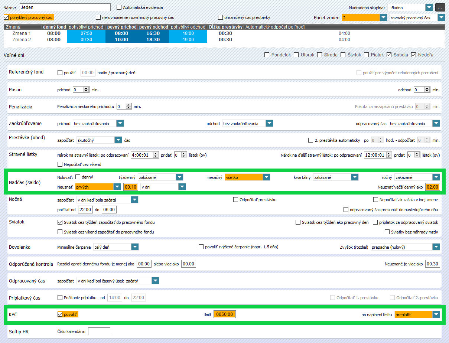The height and width of the screenshot is (343, 449).
Task: Open mesačný overtime reset dropdown
Action: tap(266, 177)
